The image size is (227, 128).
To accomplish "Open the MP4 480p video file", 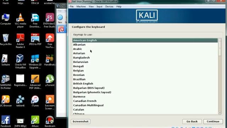I will tap(21, 123).
